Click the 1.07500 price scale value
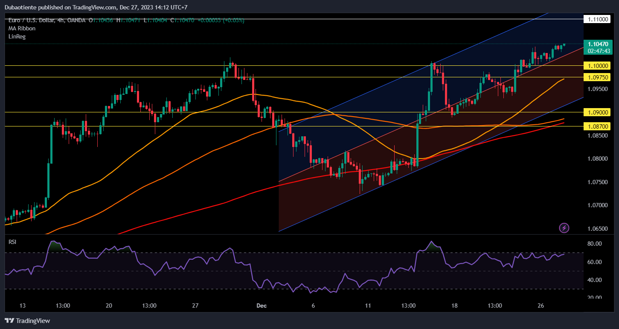Image resolution: width=619 pixels, height=329 pixels. point(599,182)
